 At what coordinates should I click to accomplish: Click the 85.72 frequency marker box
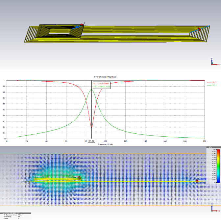pos(91,141)
